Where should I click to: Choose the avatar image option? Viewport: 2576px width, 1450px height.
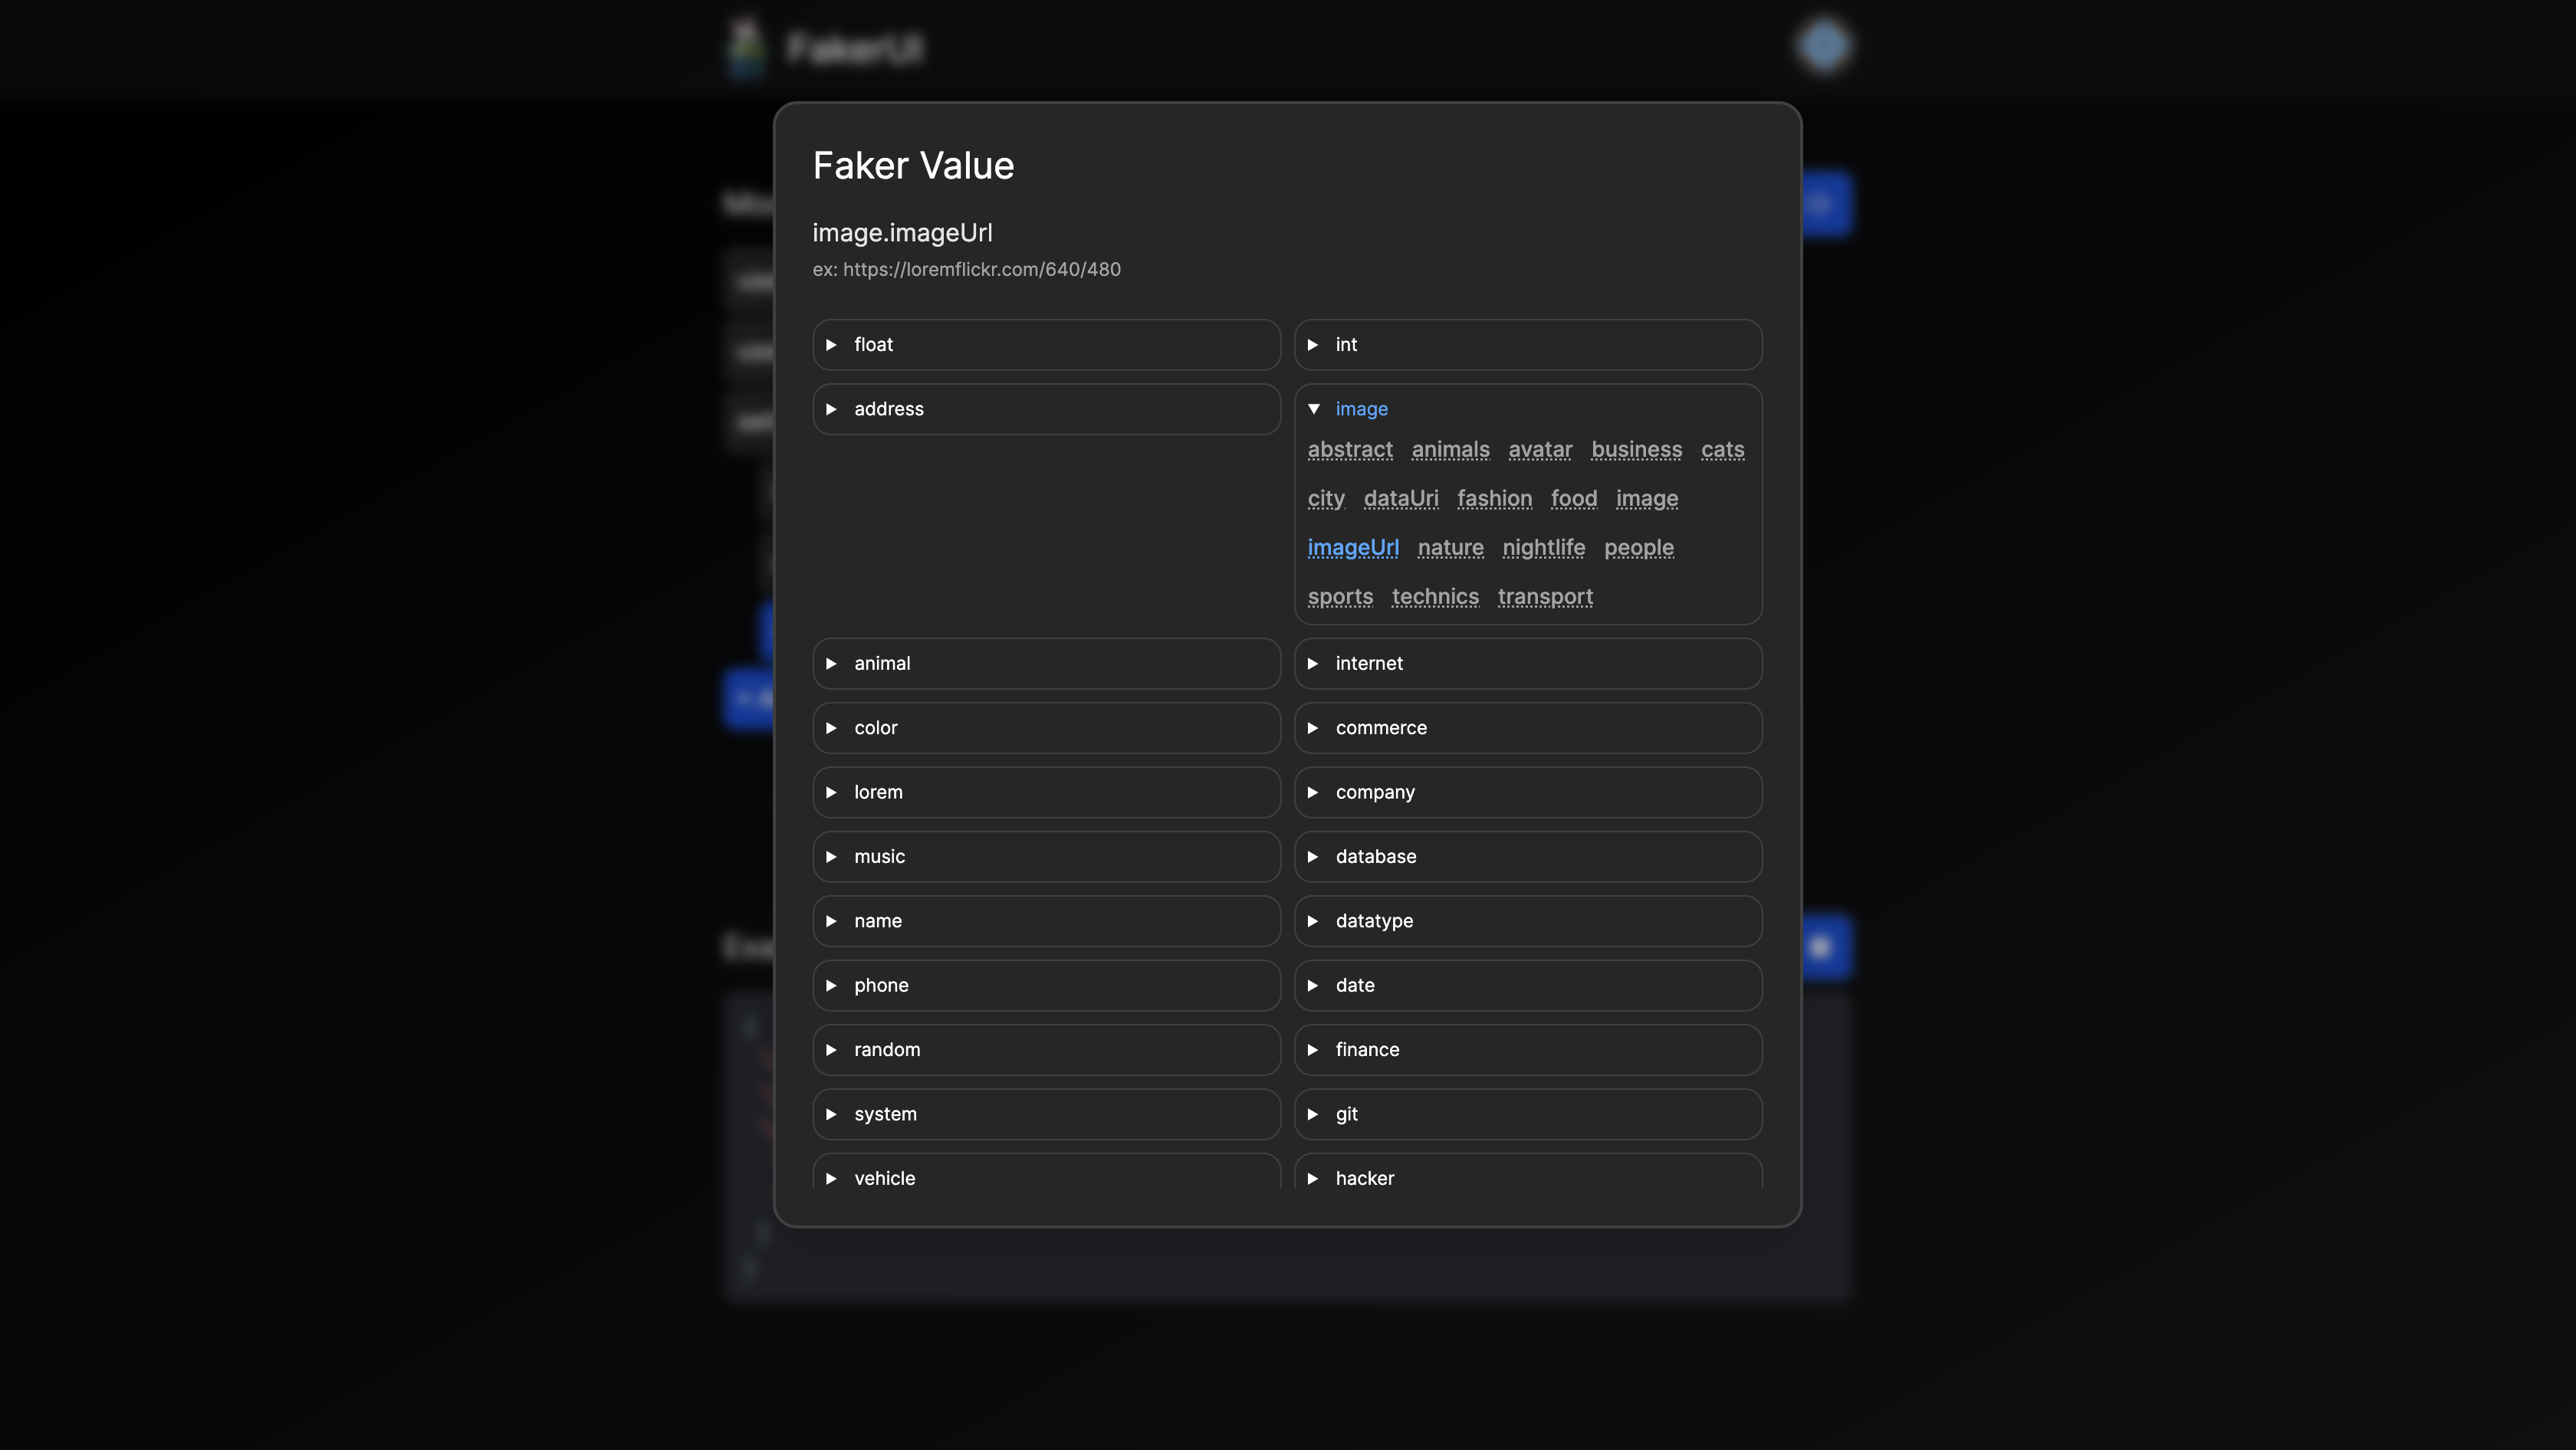click(x=1540, y=450)
